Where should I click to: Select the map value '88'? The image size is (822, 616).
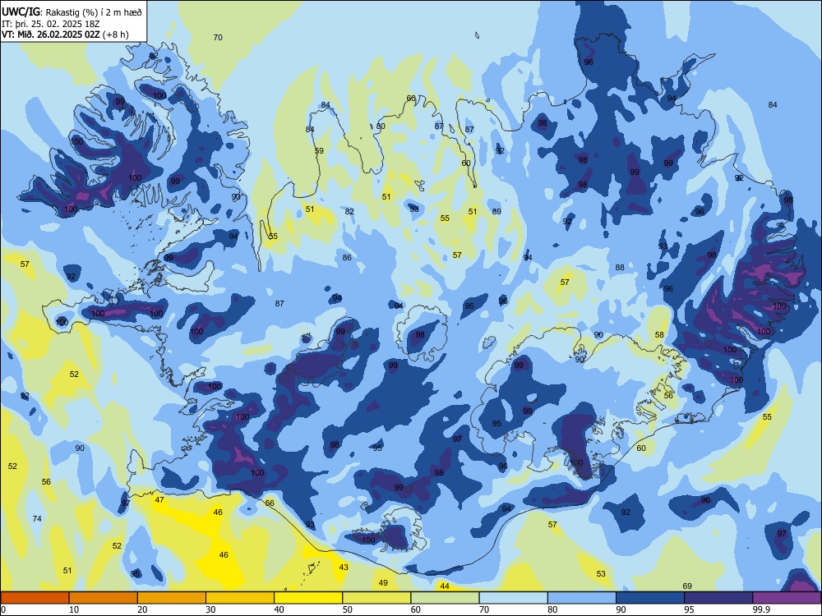pyautogui.click(x=620, y=267)
